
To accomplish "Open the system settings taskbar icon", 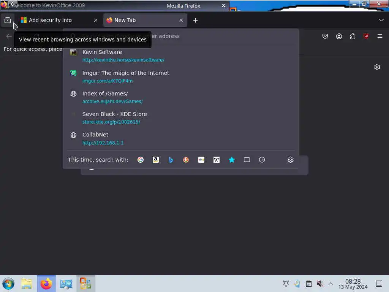I will (66, 284).
